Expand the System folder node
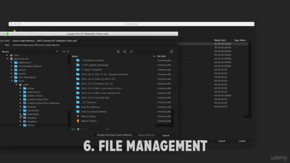The image size is (290, 163). tap(11, 73)
